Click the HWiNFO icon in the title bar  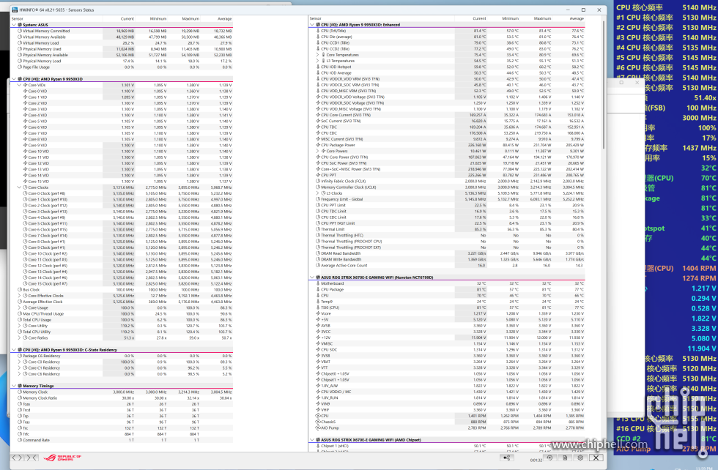15,10
